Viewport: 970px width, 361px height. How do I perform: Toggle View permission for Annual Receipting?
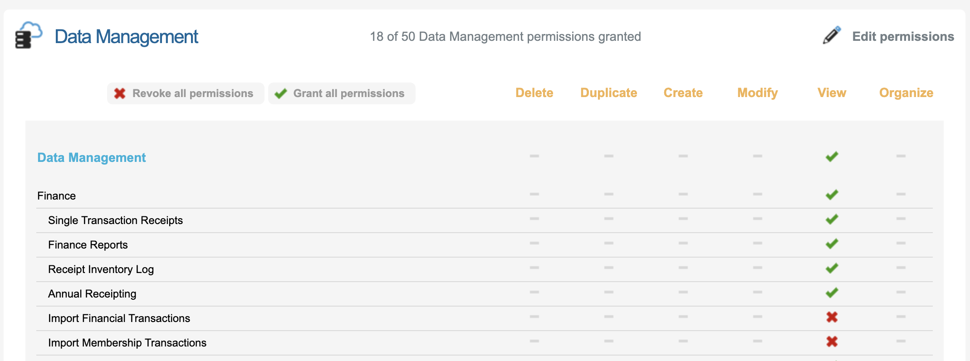(832, 293)
